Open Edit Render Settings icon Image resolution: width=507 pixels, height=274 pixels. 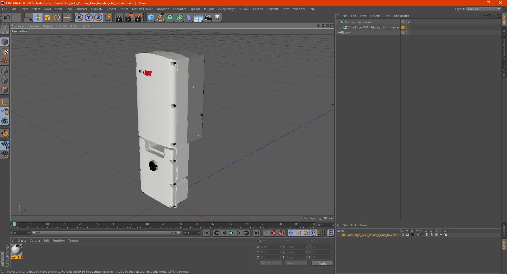coord(139,18)
